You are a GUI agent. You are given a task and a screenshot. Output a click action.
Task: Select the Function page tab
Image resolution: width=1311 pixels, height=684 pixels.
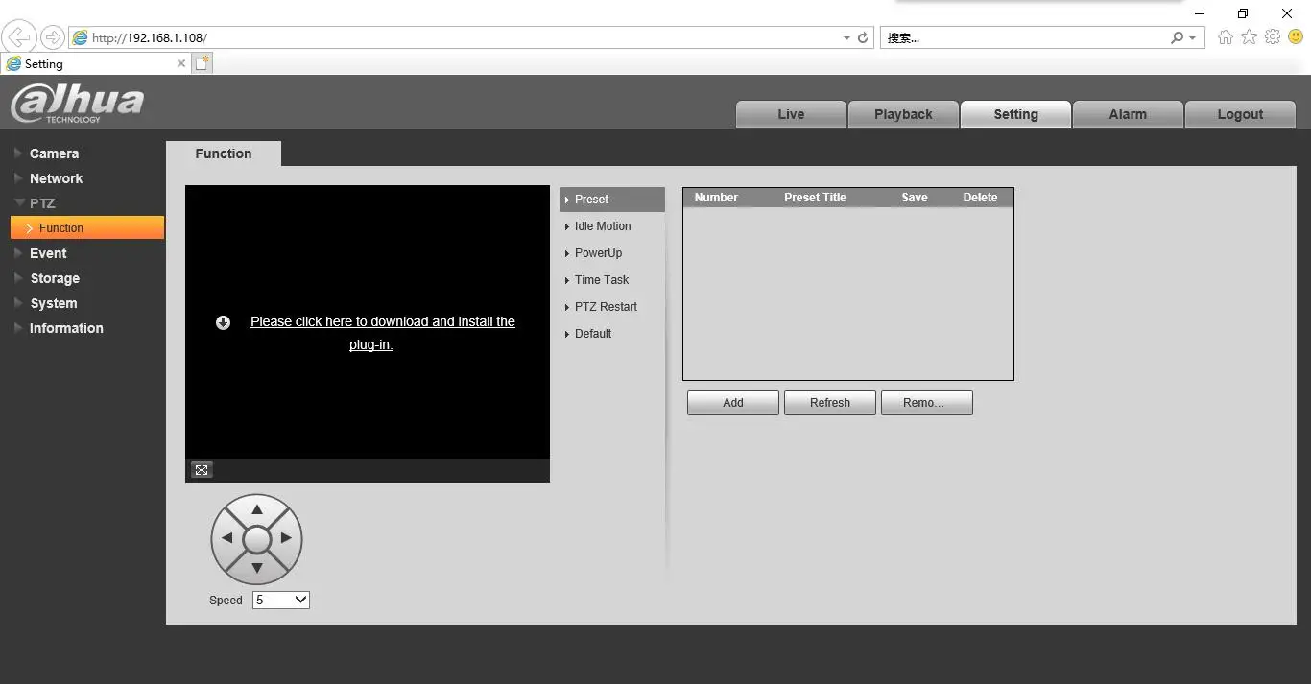pyautogui.click(x=224, y=153)
